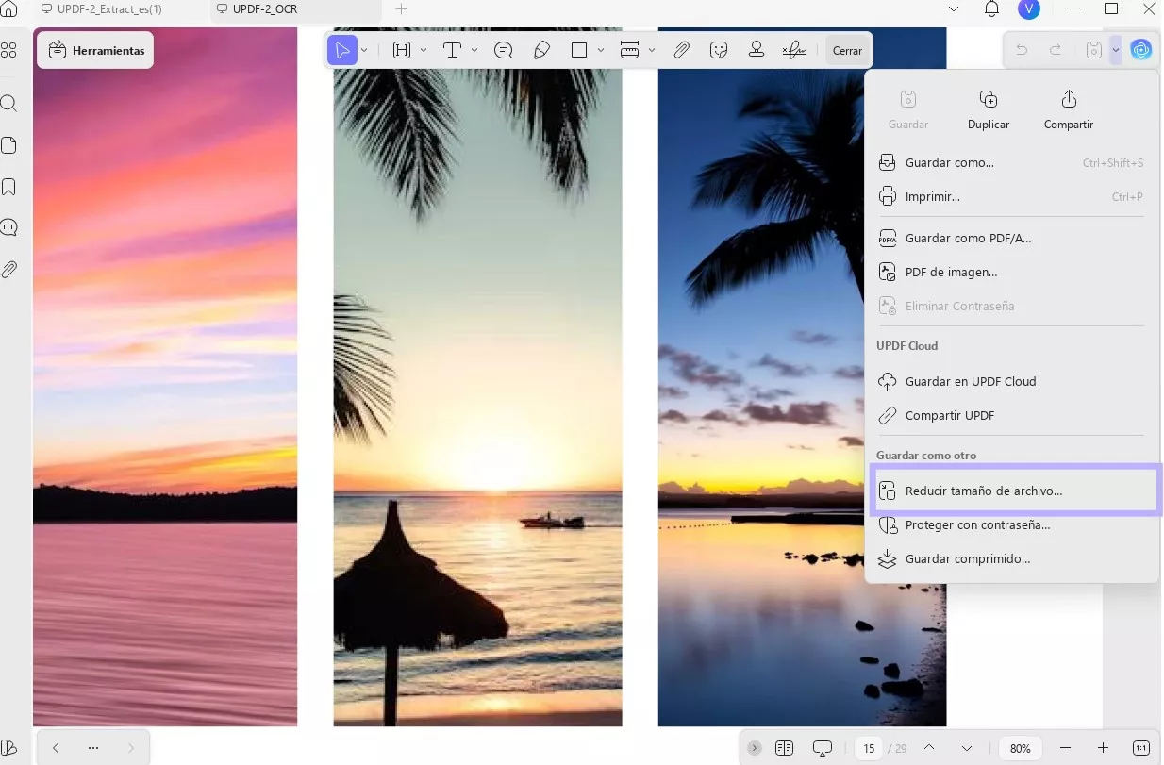Click the Cerrar button in toolbar
Screen dimensions: 1164x765
pos(847,51)
